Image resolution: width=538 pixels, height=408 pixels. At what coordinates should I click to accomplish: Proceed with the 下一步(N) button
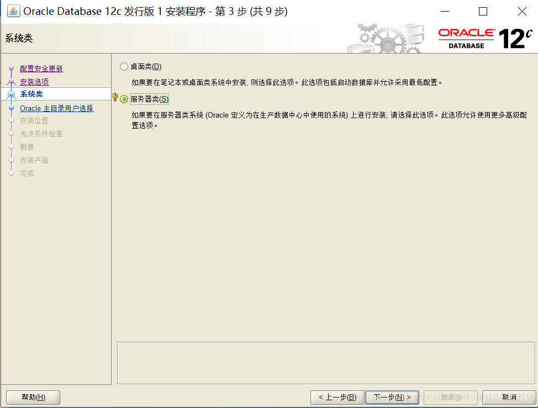coord(392,397)
